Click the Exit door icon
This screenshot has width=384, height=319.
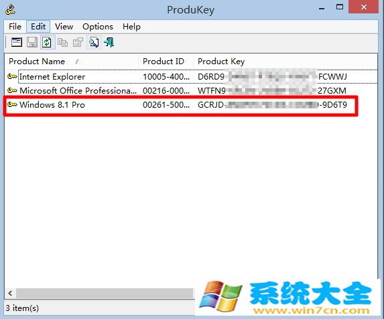(109, 42)
